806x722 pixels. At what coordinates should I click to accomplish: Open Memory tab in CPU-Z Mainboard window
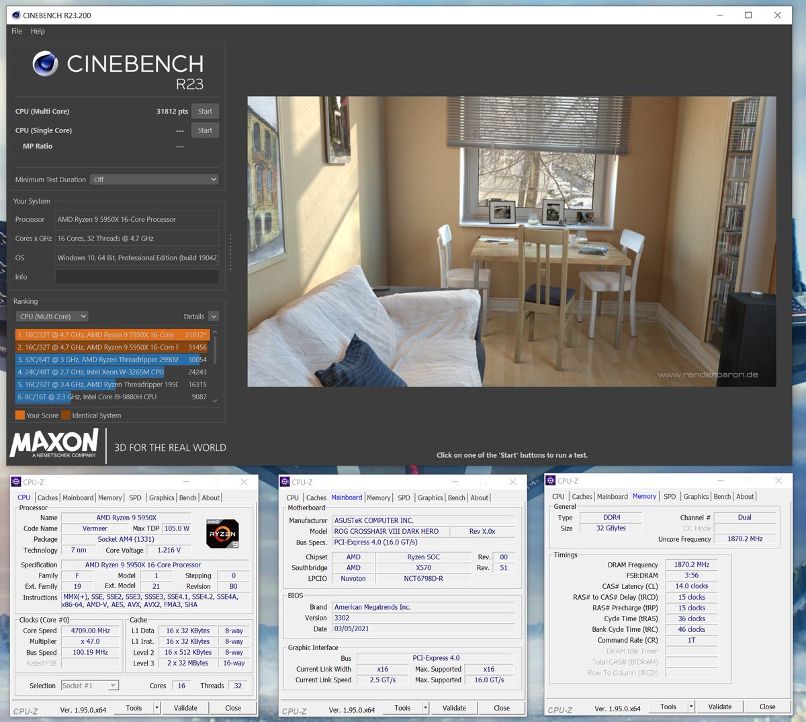pyautogui.click(x=378, y=498)
